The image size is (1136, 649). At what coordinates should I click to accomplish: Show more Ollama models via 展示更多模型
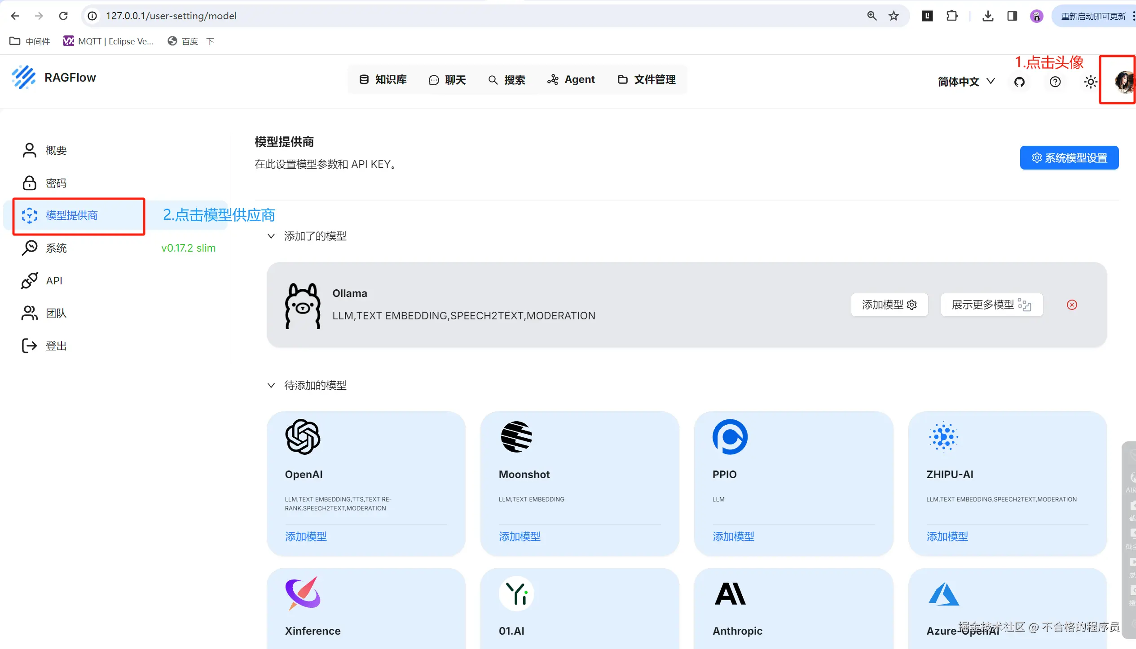991,305
